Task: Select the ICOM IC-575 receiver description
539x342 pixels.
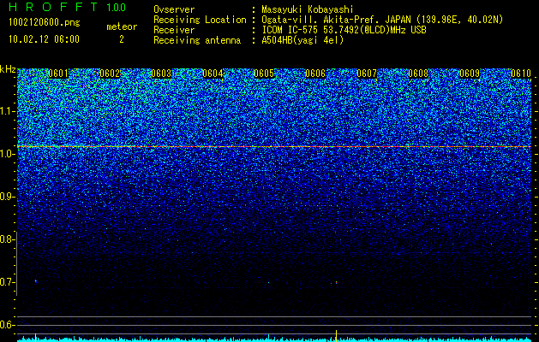Action: pyautogui.click(x=344, y=30)
